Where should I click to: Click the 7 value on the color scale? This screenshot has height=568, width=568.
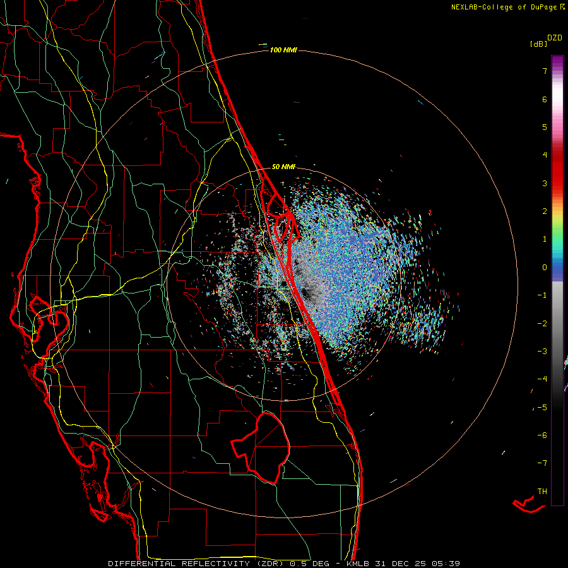click(545, 71)
